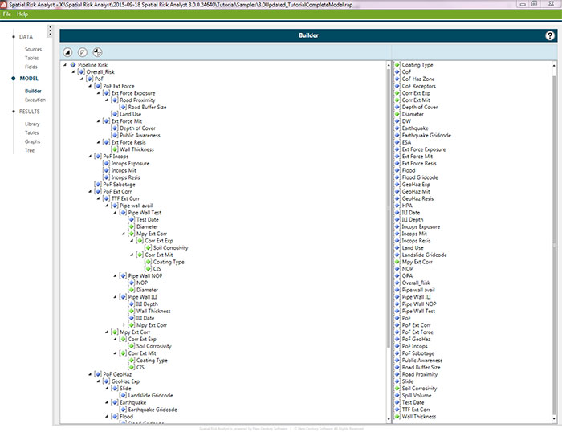The image size is (562, 432).
Task: Click the Pipeline Risk root diamond icon
Action: tap(73, 65)
